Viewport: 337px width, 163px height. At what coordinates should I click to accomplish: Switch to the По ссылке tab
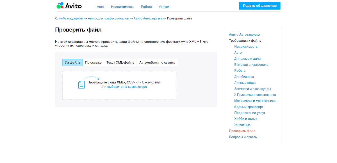coord(93,62)
